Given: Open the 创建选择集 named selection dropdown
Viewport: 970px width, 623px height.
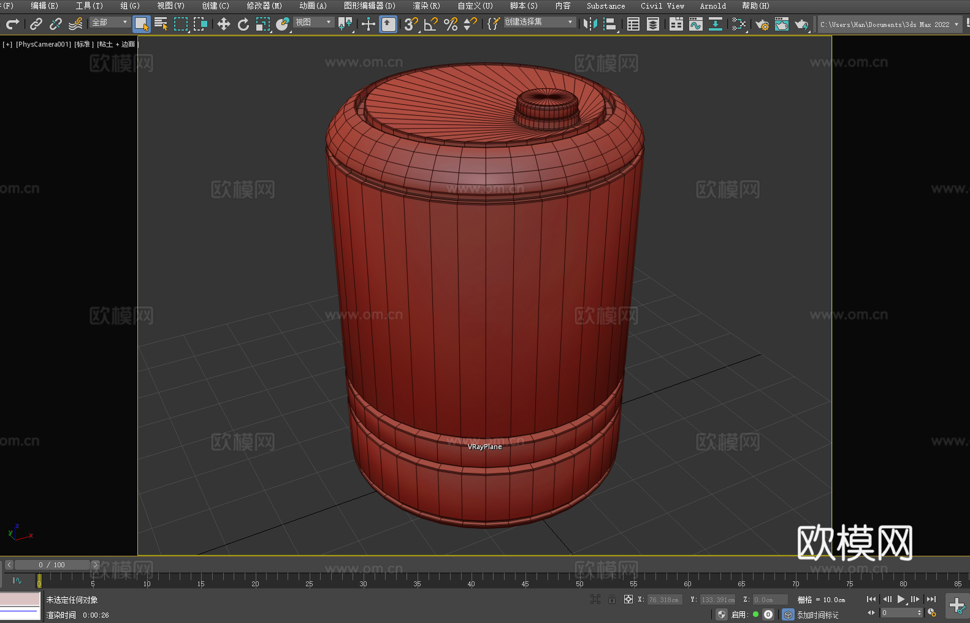Looking at the screenshot, I should (x=539, y=22).
